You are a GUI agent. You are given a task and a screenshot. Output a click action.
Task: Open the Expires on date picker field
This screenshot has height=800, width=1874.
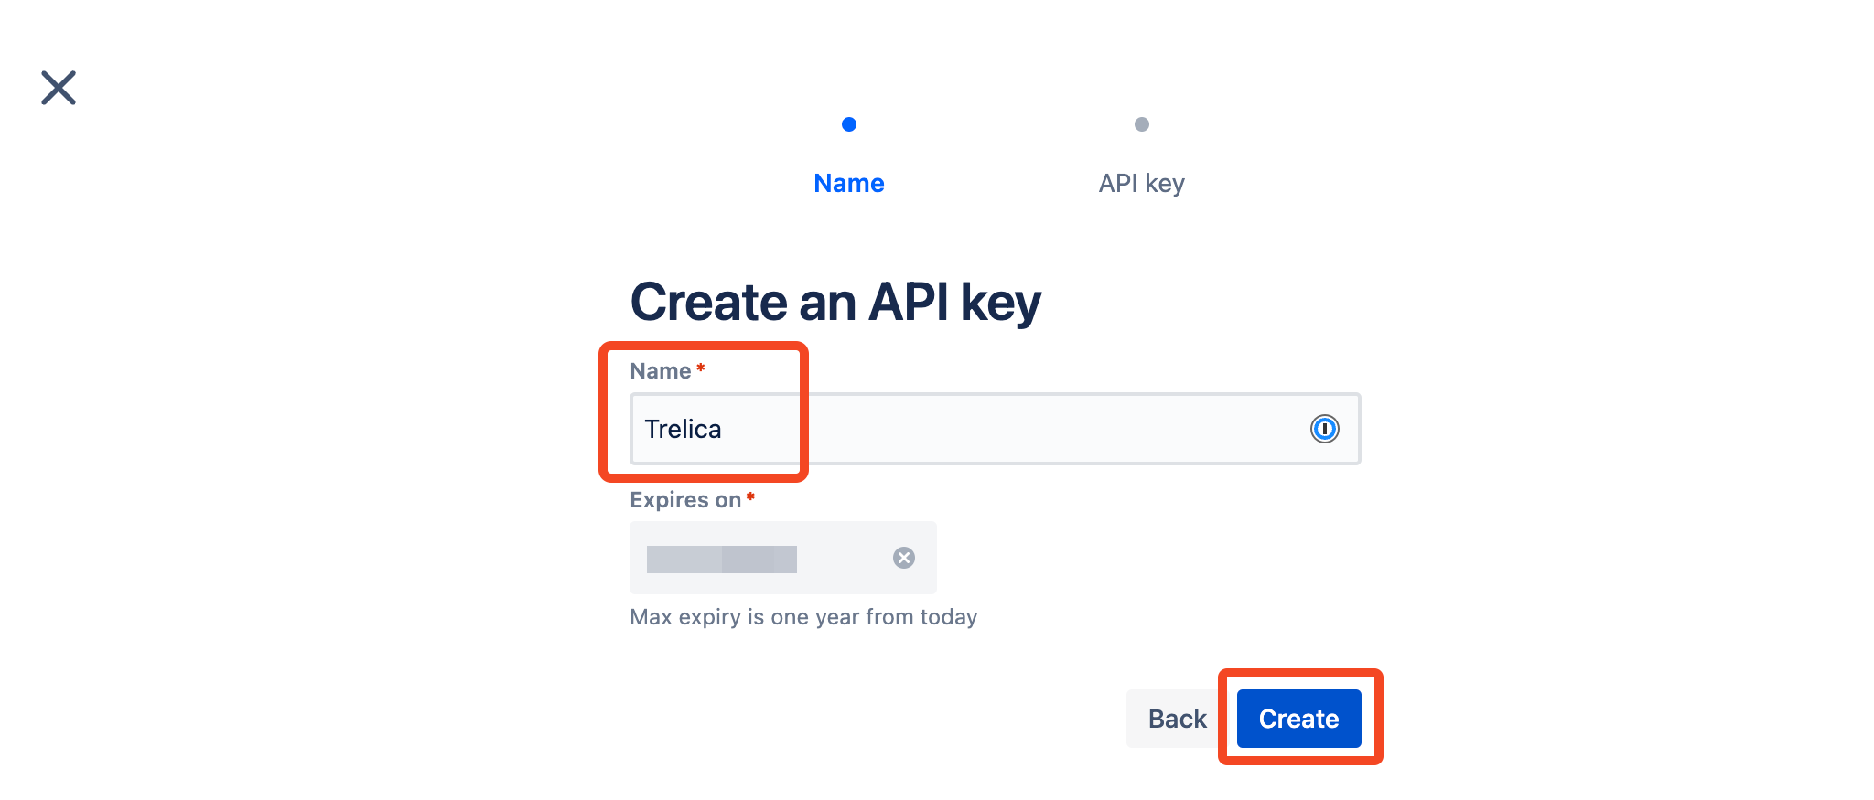pos(783,558)
